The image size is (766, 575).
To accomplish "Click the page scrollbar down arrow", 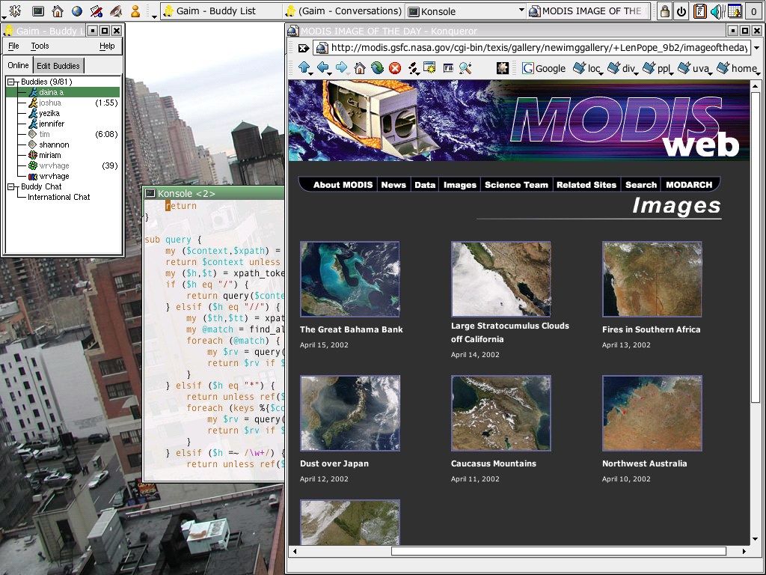I will pos(756,539).
